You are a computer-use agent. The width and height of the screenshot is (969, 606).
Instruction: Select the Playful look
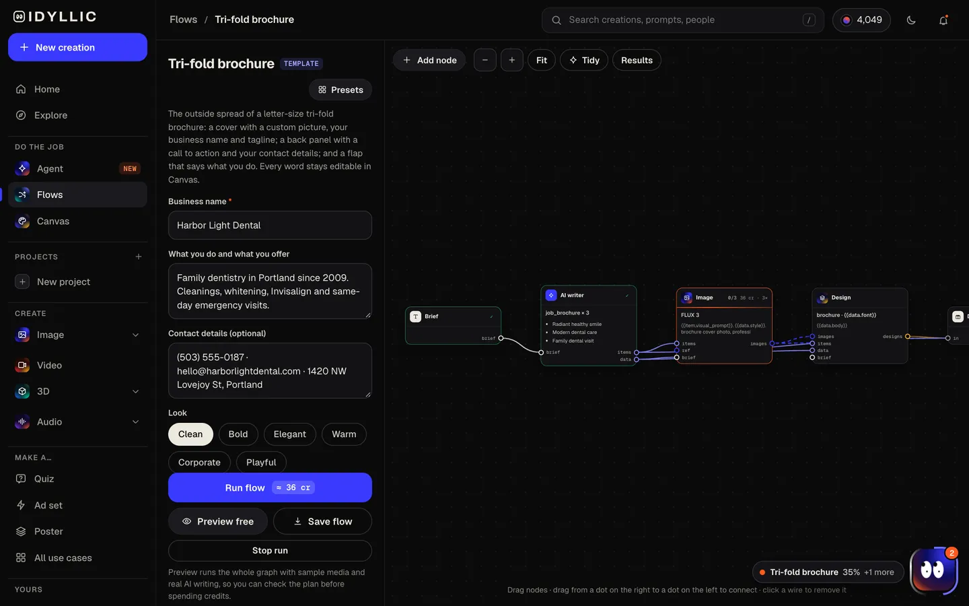point(261,462)
